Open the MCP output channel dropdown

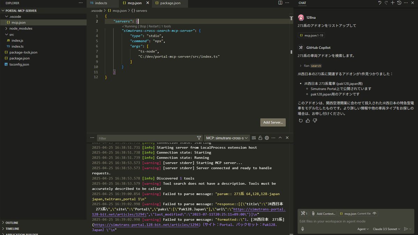pos(227,138)
